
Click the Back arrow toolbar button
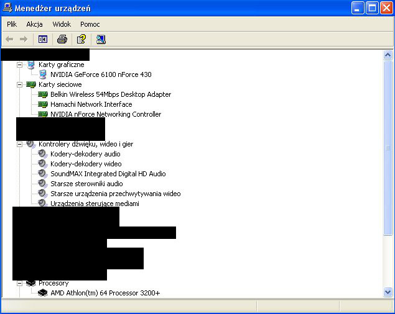pos(9,39)
